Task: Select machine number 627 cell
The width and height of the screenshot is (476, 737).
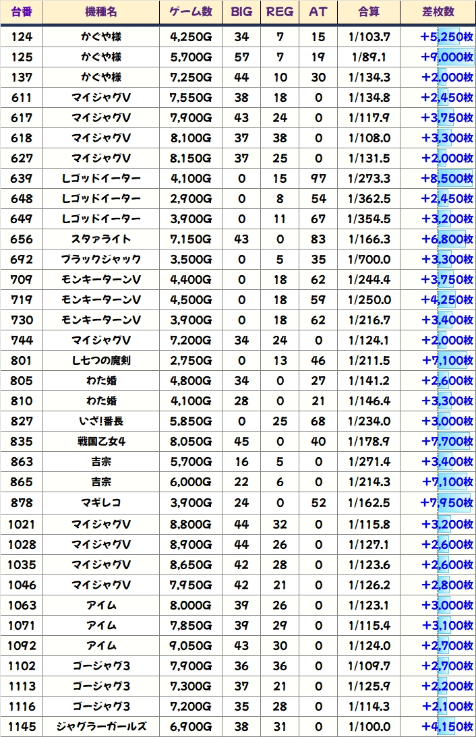Action: [x=22, y=158]
